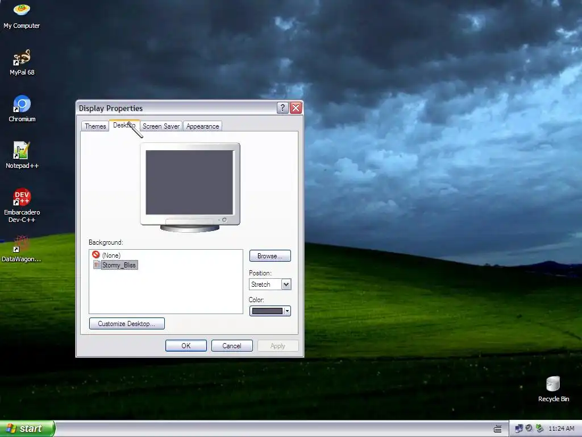Select Stormy_Bliss in the Background list
Screen dimensions: 582x437
pyautogui.click(x=115, y=265)
